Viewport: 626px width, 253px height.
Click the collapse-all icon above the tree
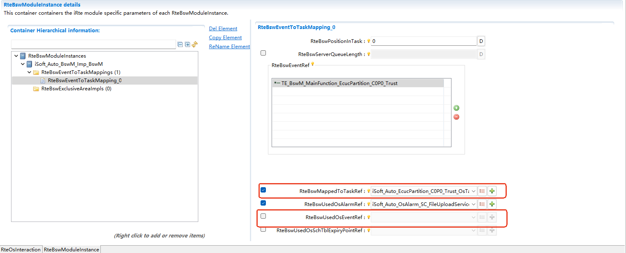click(180, 44)
